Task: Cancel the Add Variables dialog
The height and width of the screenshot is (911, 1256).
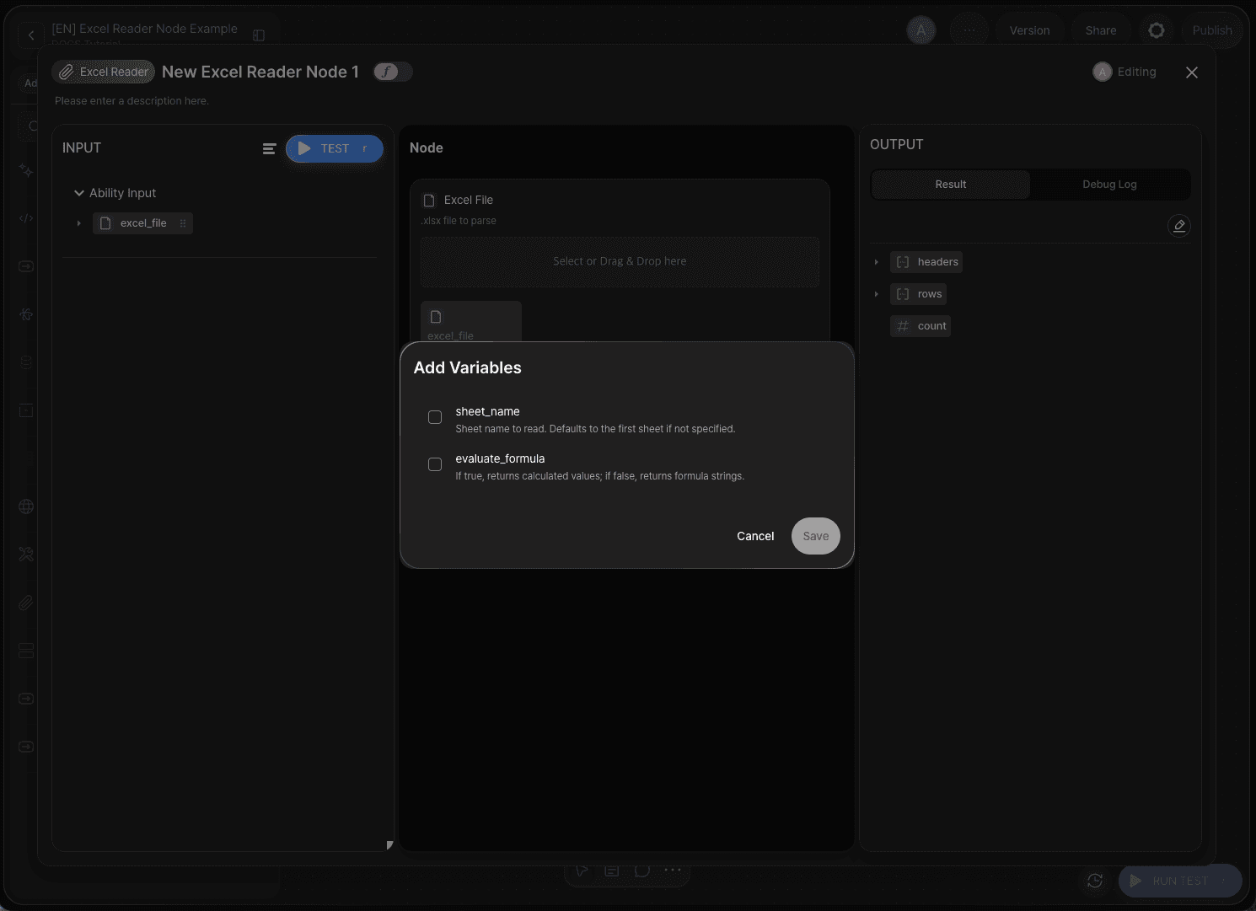Action: (755, 536)
